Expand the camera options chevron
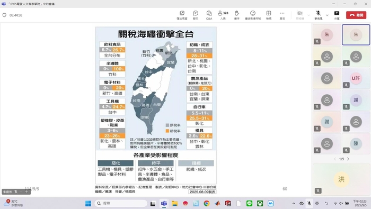Image resolution: width=371 pixels, height=209 pixels. coord(309,15)
